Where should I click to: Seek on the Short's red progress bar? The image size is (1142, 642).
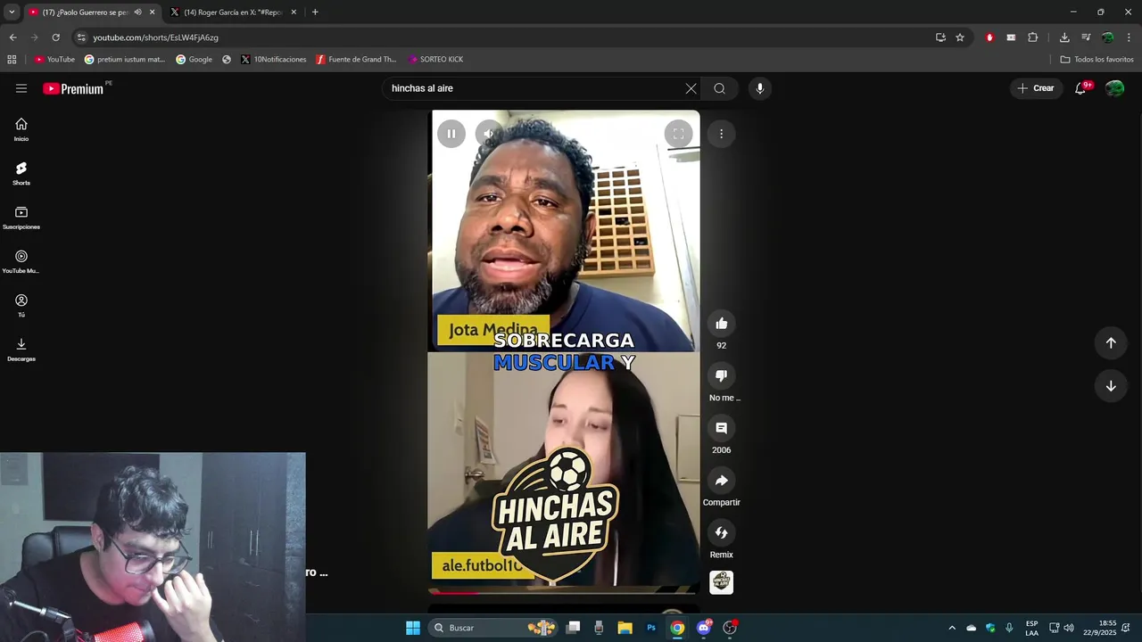tap(564, 591)
